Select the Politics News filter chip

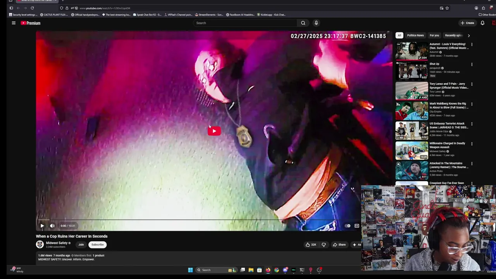(x=415, y=35)
